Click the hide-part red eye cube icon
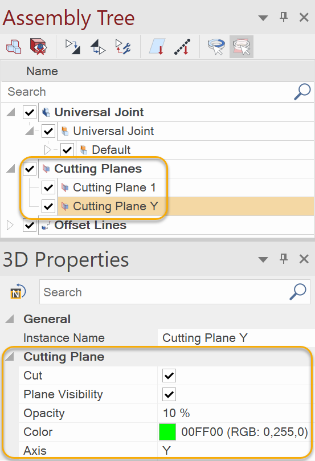Screen dimensions: 315x461 (x=38, y=47)
